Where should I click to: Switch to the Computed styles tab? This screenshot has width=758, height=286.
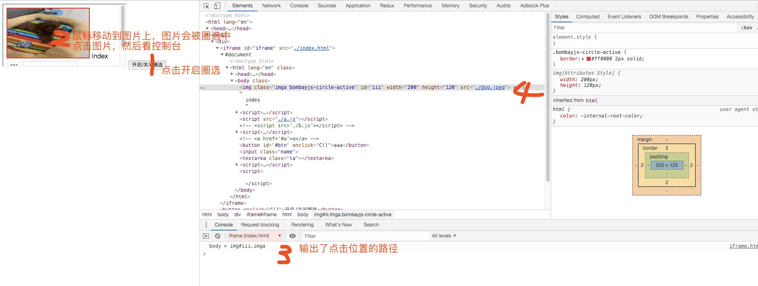point(587,17)
